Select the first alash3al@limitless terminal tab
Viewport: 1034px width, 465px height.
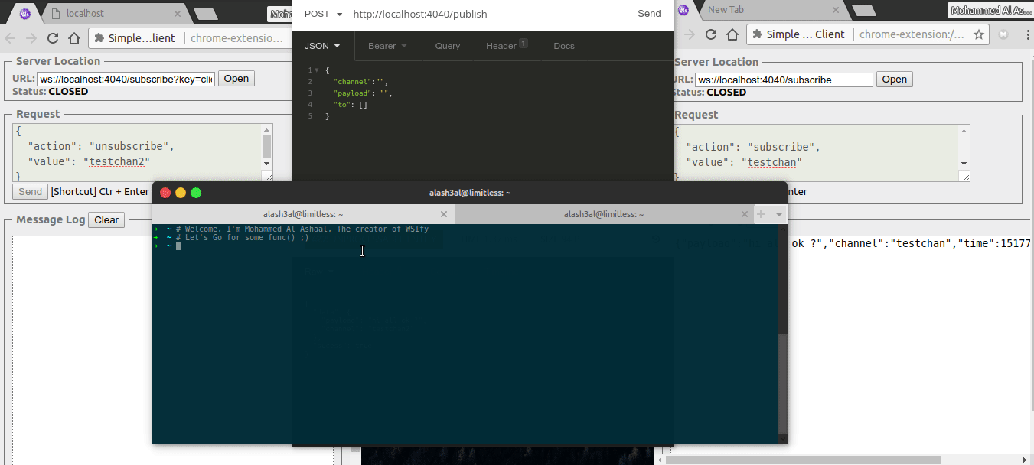[303, 214]
